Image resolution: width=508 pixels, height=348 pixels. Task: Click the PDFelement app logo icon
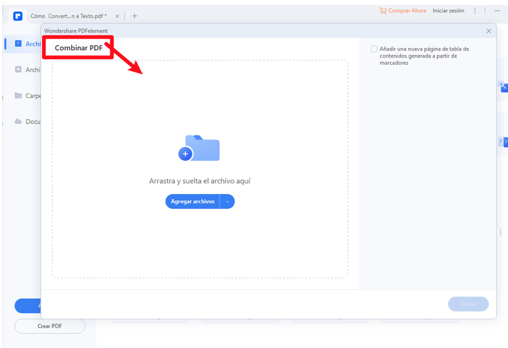(x=18, y=16)
